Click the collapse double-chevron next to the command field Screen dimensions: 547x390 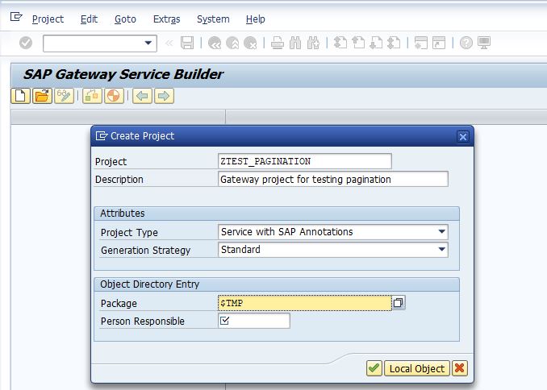(x=169, y=43)
